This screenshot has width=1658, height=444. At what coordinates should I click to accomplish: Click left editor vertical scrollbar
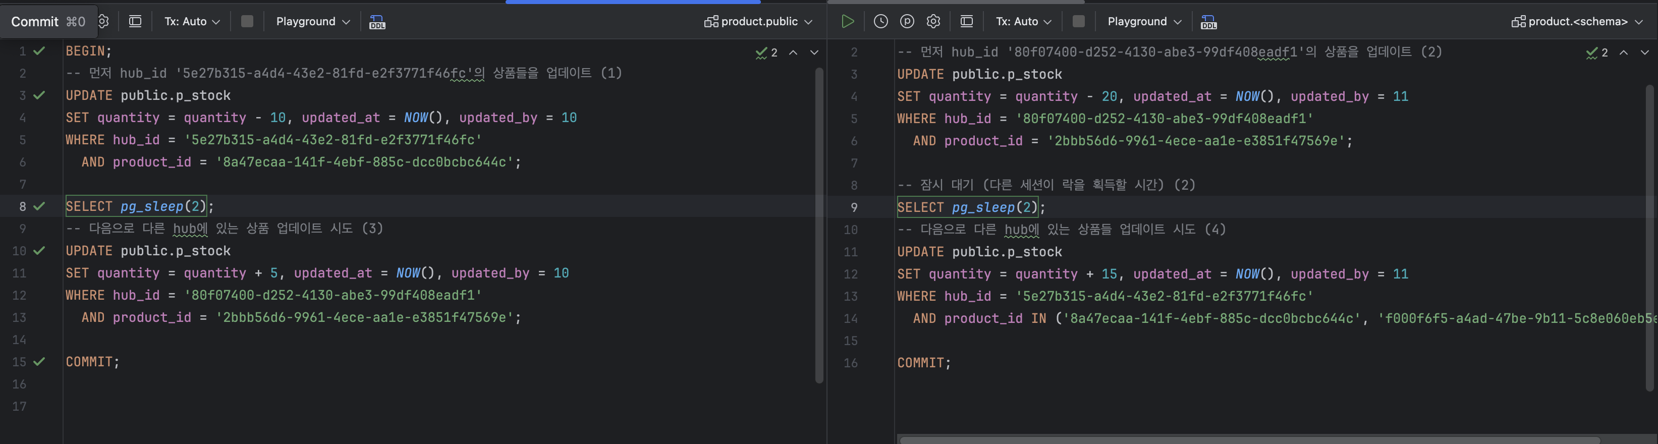(x=819, y=225)
